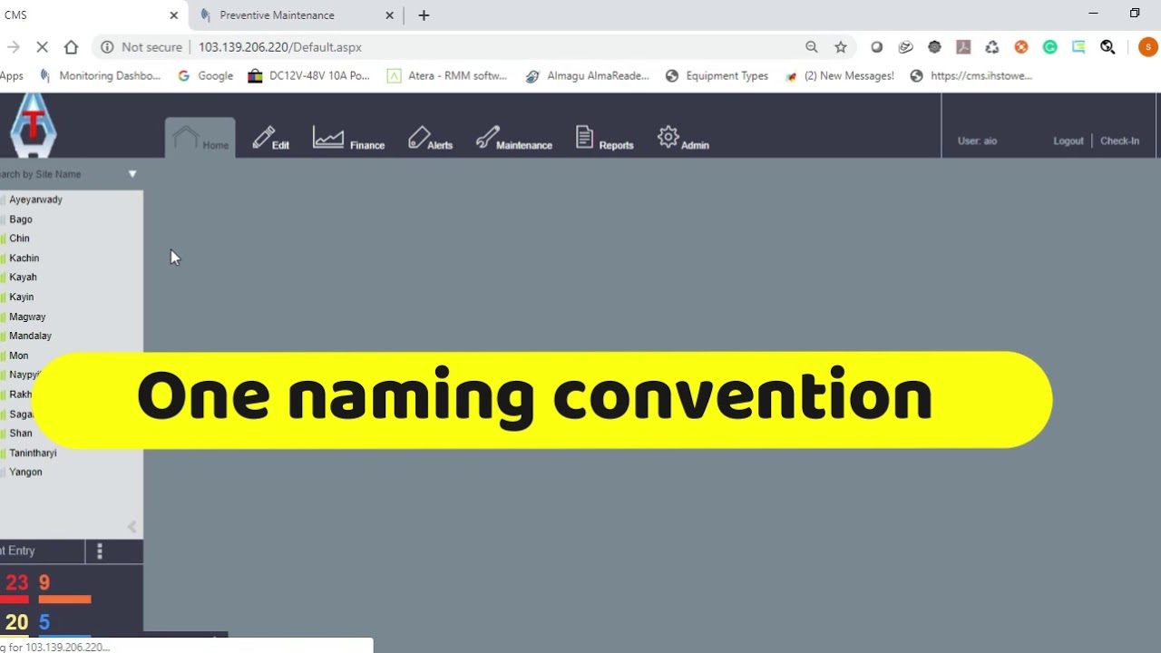The image size is (1161, 653).
Task: Select Ayeyarwady in the region list
Action: pyautogui.click(x=35, y=200)
